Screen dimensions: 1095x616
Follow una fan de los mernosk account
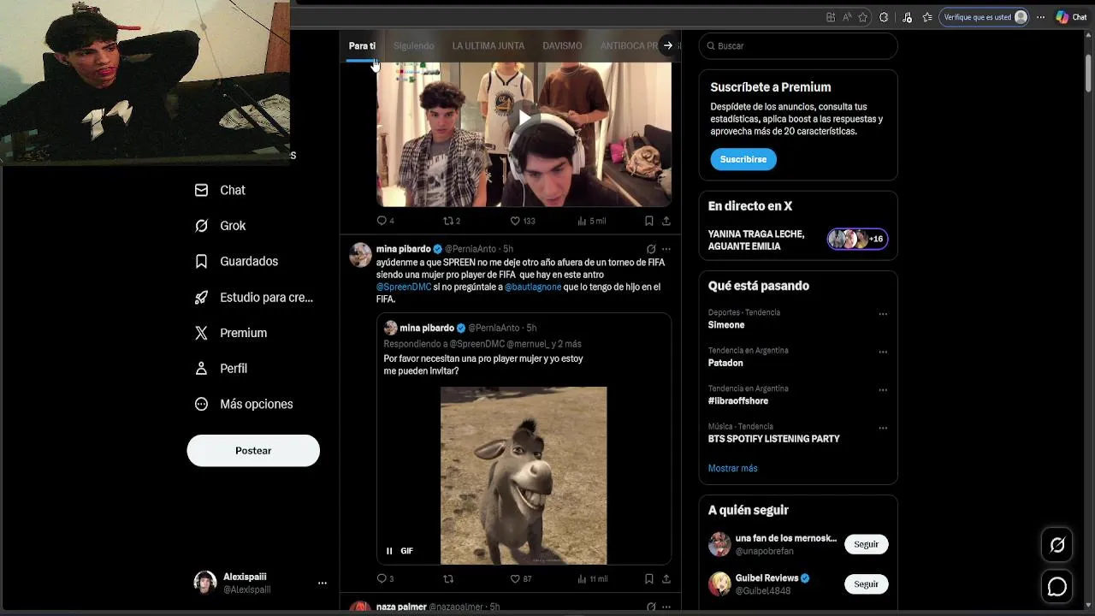click(x=866, y=544)
